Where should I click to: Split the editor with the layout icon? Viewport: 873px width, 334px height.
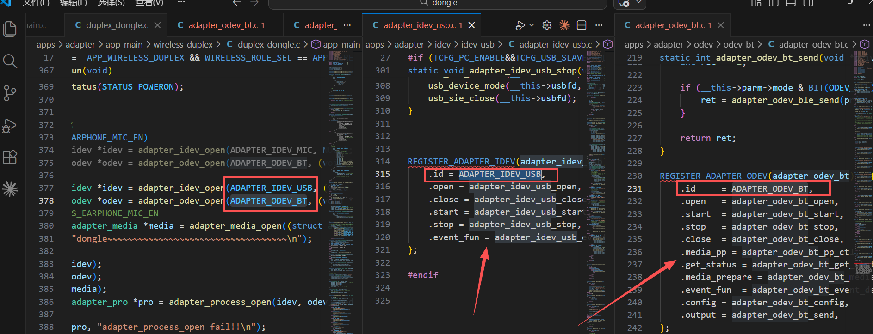pyautogui.click(x=582, y=25)
